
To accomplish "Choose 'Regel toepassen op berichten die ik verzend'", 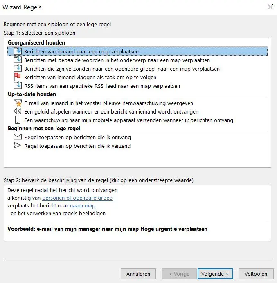I will (x=77, y=146).
